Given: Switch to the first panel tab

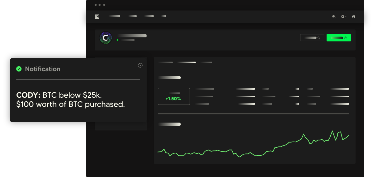Looking at the screenshot, I should [165, 62].
